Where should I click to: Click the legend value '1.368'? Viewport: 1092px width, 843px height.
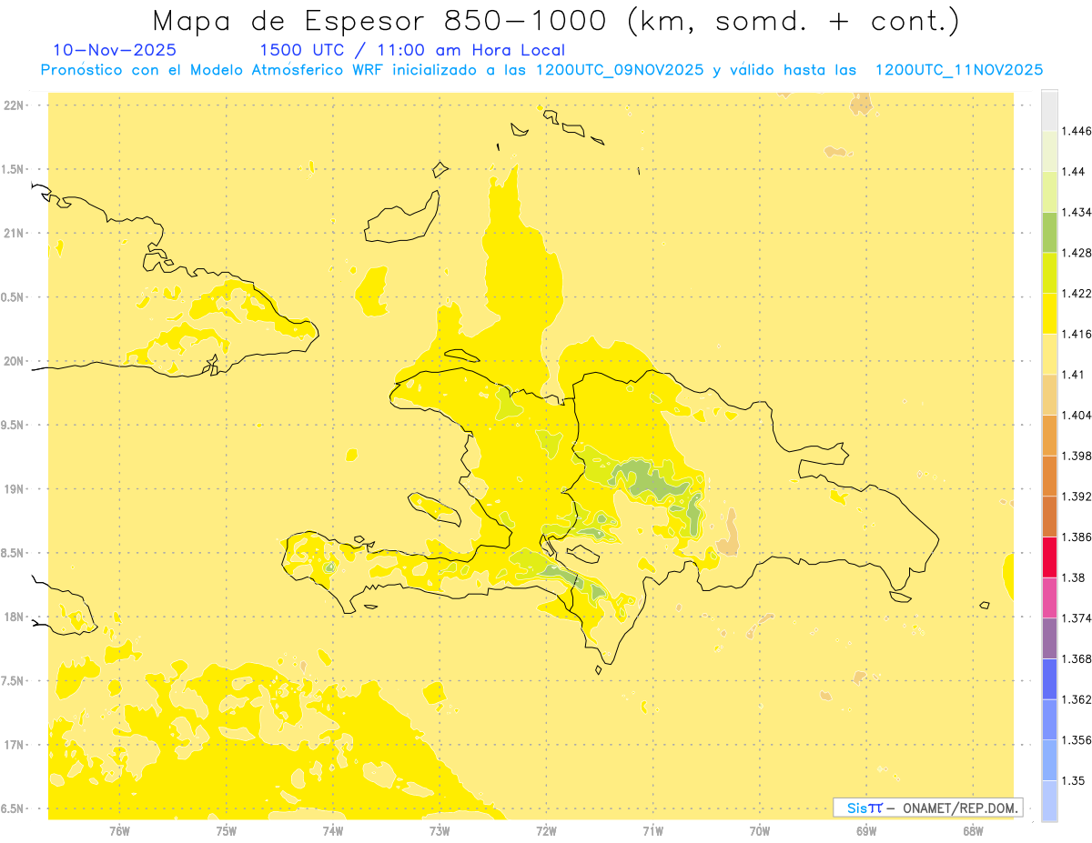(1076, 658)
